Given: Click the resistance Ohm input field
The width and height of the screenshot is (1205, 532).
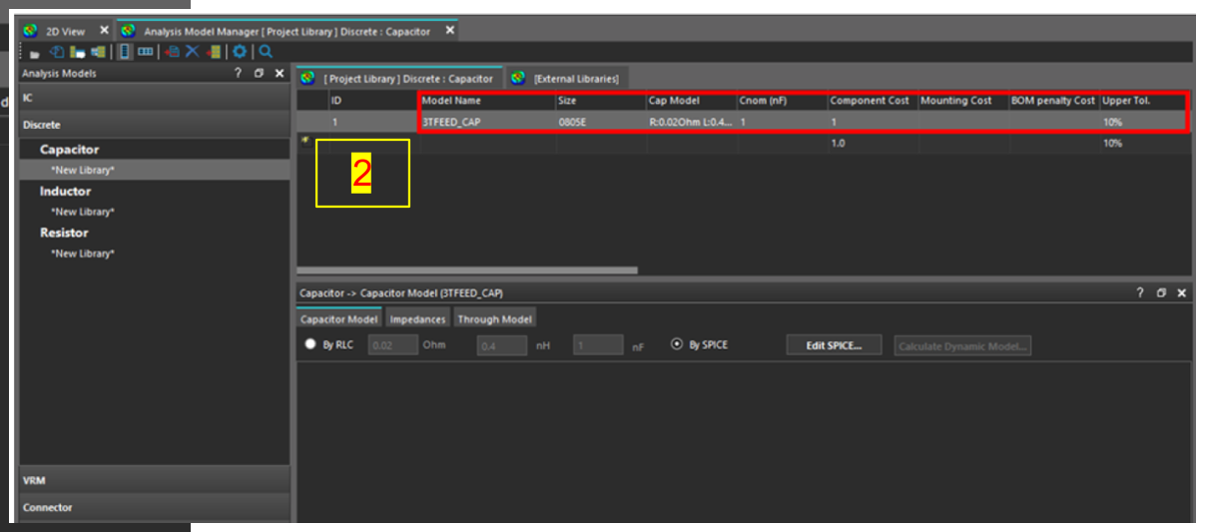Looking at the screenshot, I should (x=393, y=345).
